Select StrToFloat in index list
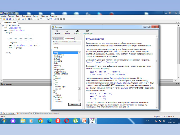 pyautogui.click(x=58, y=57)
